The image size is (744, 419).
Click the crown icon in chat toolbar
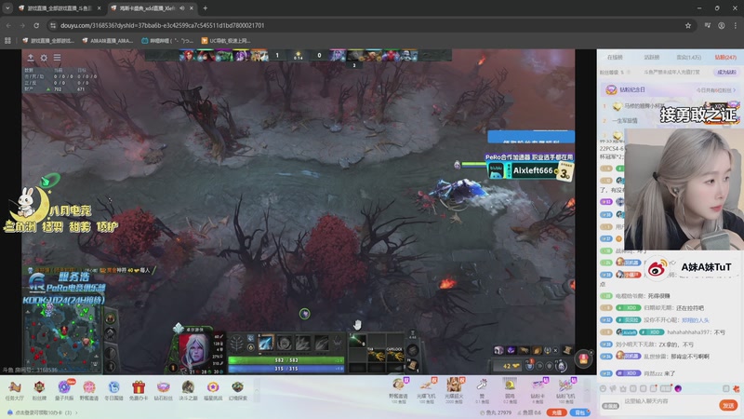click(x=623, y=388)
